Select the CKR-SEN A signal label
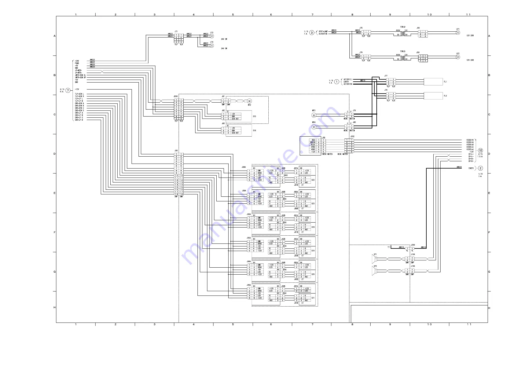This screenshot has height=367, width=519. 79,103
